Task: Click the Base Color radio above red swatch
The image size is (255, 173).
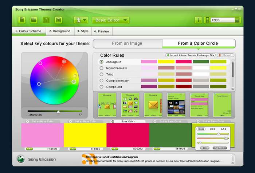Action: [x=113, y=121]
